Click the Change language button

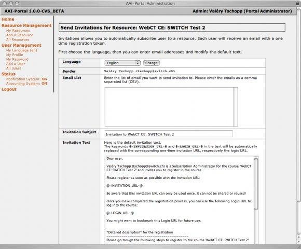(152, 63)
